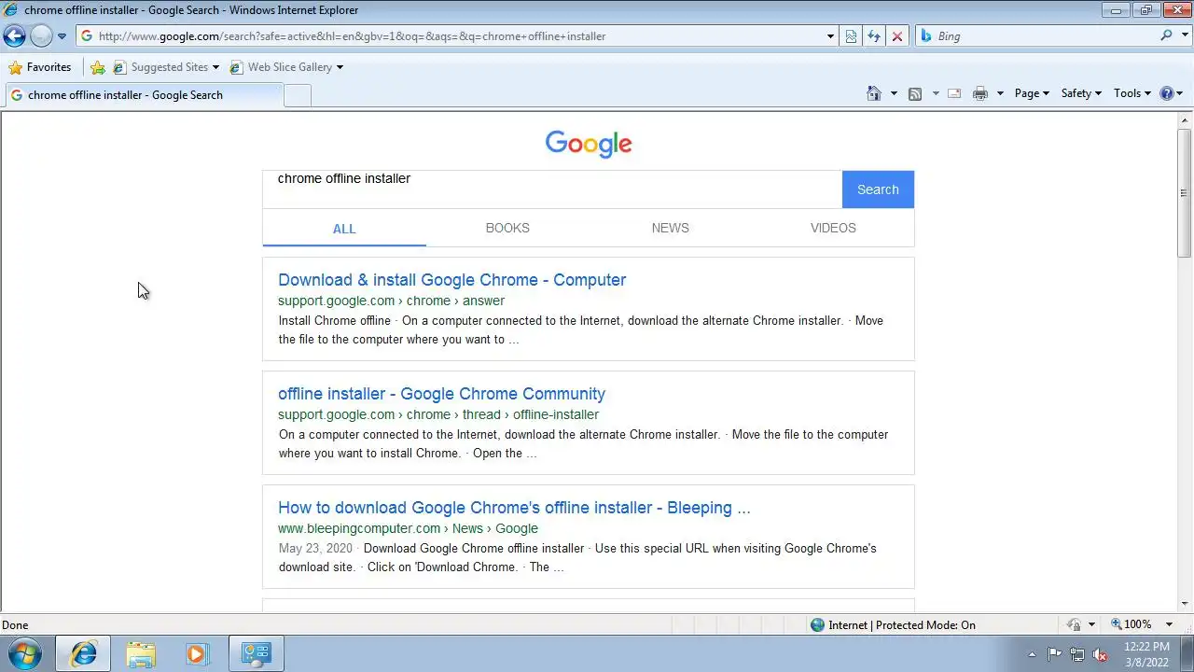Click the Google logo
1194x672 pixels.
tap(589, 144)
